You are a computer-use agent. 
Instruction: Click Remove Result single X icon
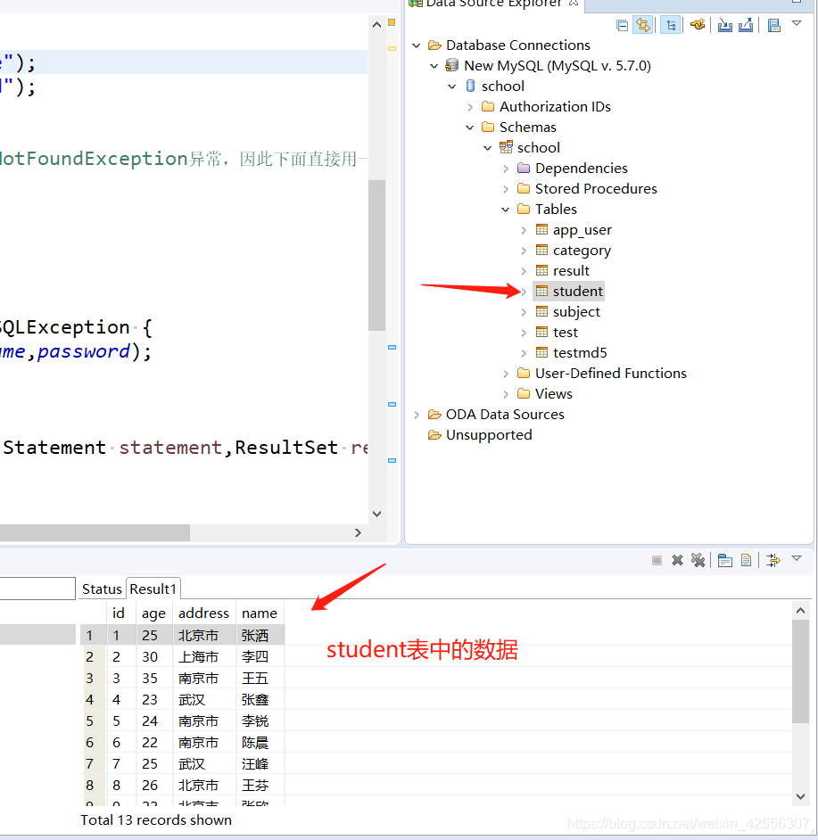pos(678,560)
